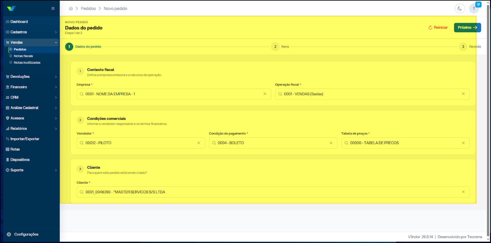Expand the Devoluções menu
The width and height of the screenshot is (491, 243).
tap(31, 77)
